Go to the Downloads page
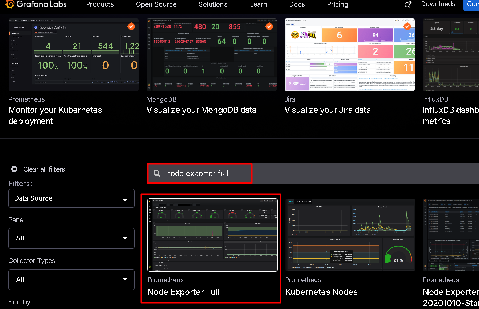Screen dimensions: 479x309 [438, 4]
